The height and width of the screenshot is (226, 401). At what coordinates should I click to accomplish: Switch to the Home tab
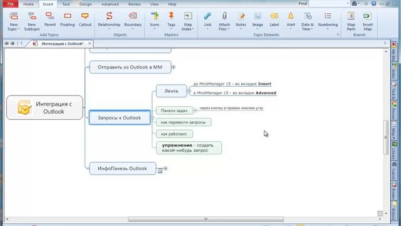(x=28, y=4)
